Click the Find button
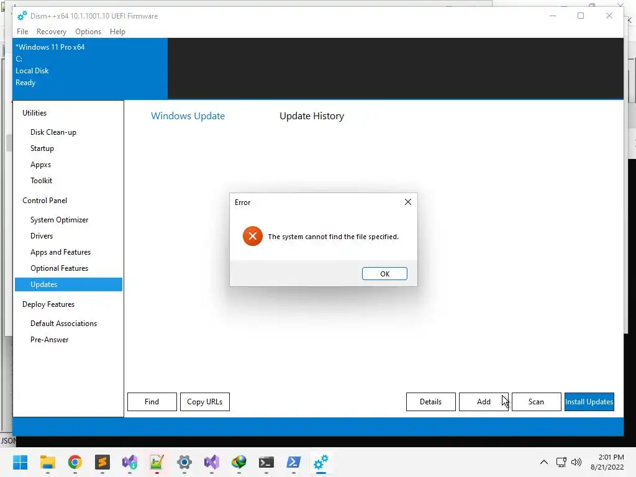The height and width of the screenshot is (477, 636). 152,402
